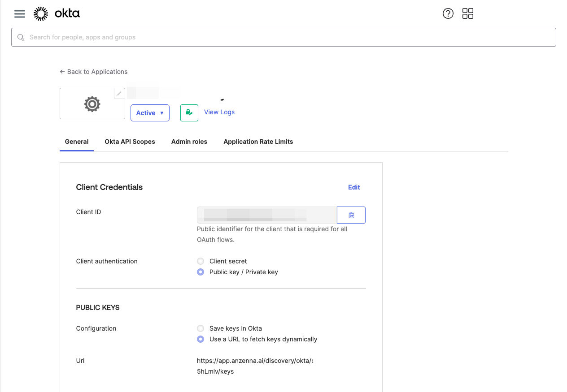Choose Use a URL to fetch keys dynamically
Screen dimensions: 567x392
[201, 339]
